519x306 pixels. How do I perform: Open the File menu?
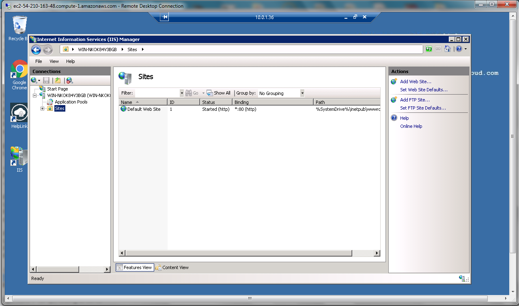(39, 61)
